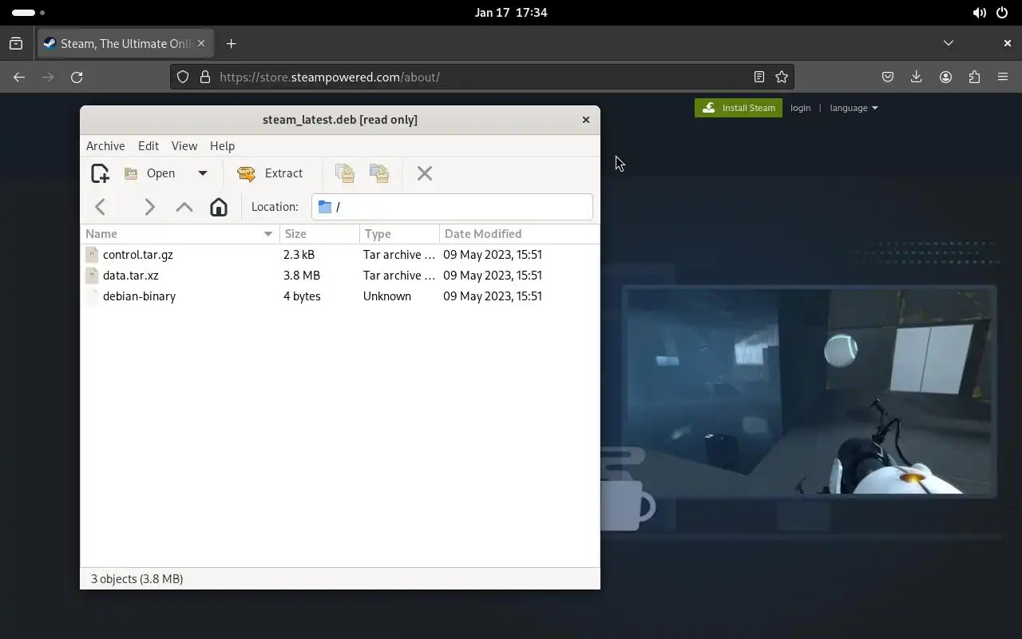Sort files by Name column
This screenshot has height=639, width=1022.
180,234
